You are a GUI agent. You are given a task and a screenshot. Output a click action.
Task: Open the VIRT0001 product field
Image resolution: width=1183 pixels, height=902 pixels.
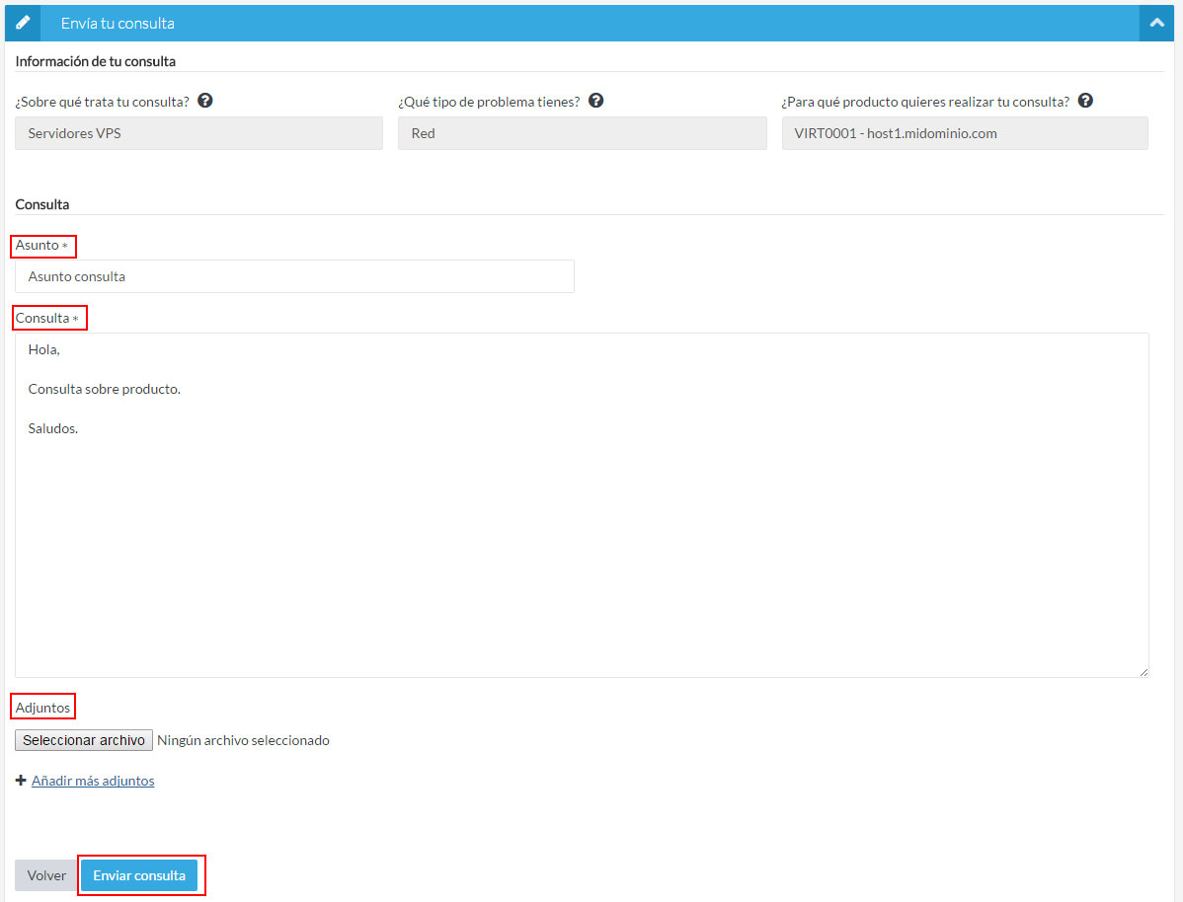click(964, 133)
